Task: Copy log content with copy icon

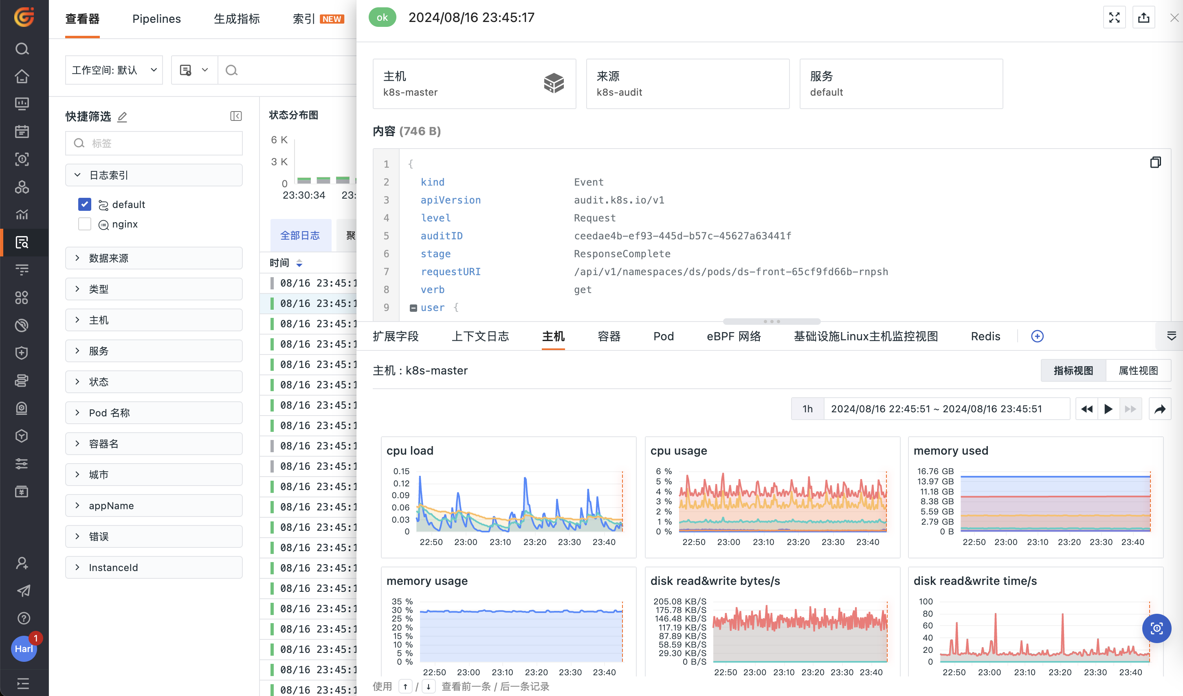Action: tap(1155, 162)
